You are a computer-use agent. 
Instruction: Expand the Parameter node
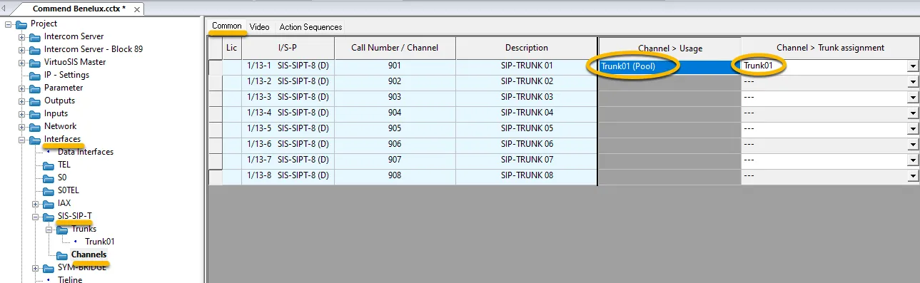pos(21,88)
